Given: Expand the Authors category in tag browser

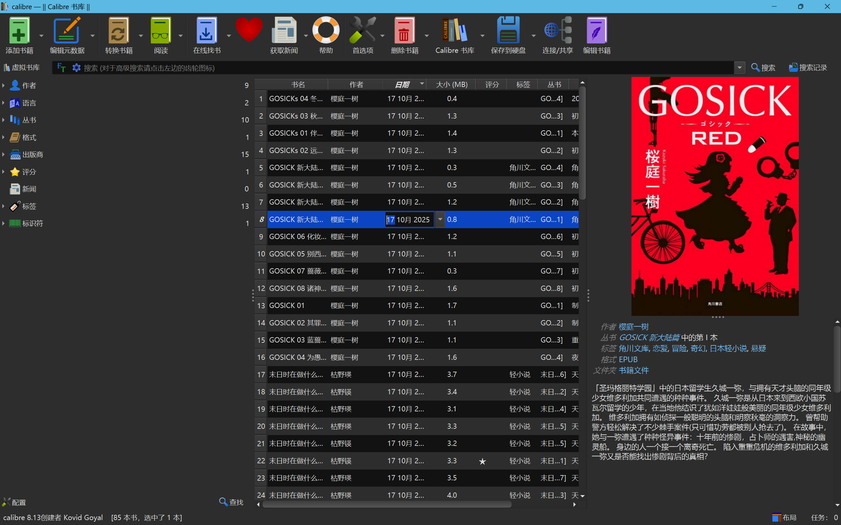Looking at the screenshot, I should coord(4,85).
